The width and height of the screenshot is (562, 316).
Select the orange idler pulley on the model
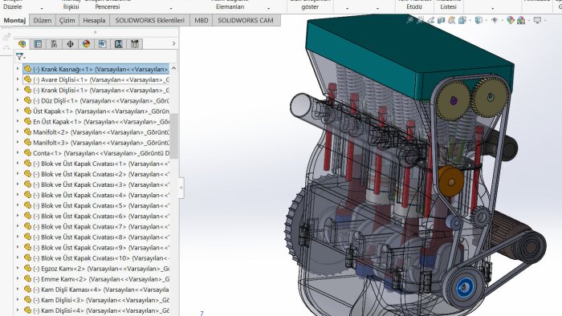[x=450, y=181]
